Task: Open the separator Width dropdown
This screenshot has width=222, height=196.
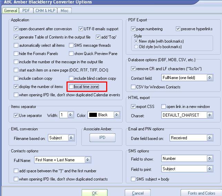Action: 70,115
